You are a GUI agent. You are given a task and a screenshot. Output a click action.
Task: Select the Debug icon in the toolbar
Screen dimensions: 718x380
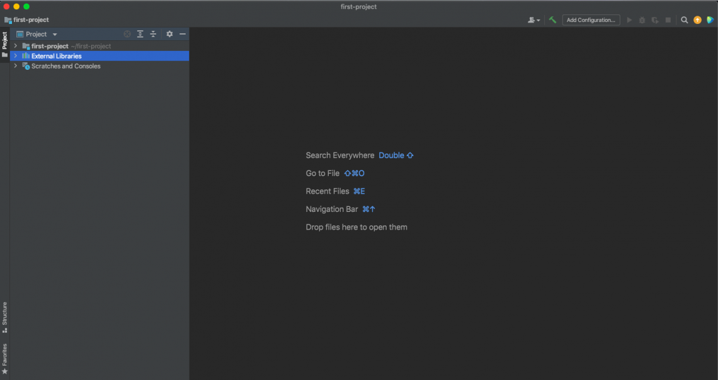(x=642, y=20)
